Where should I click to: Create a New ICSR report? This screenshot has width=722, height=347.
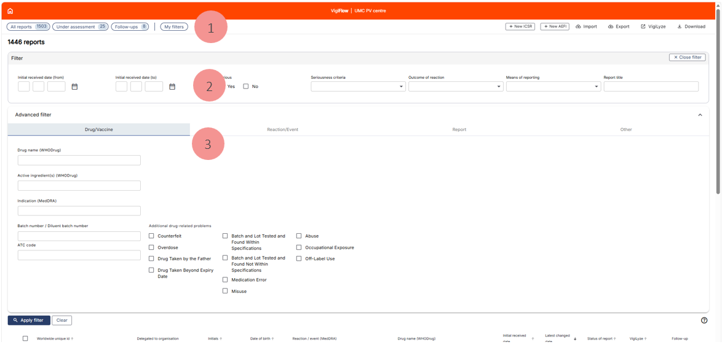(520, 27)
